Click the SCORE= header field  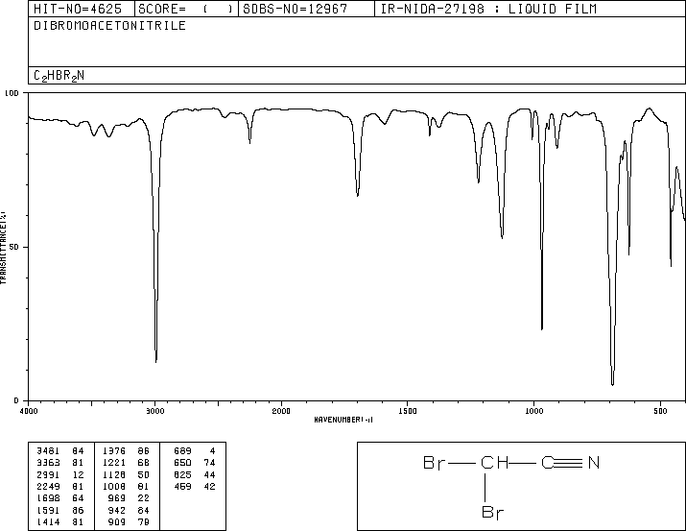(x=186, y=9)
